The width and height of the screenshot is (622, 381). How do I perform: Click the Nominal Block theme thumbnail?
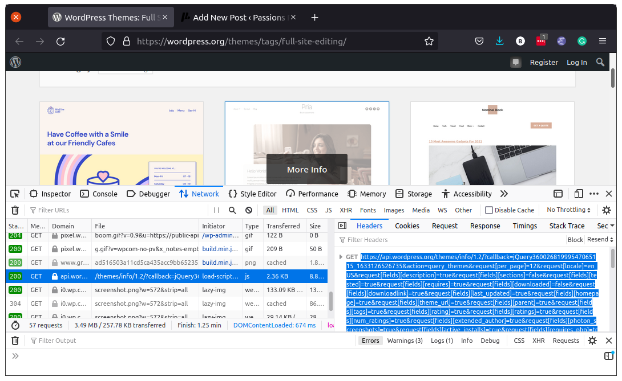pos(492,144)
